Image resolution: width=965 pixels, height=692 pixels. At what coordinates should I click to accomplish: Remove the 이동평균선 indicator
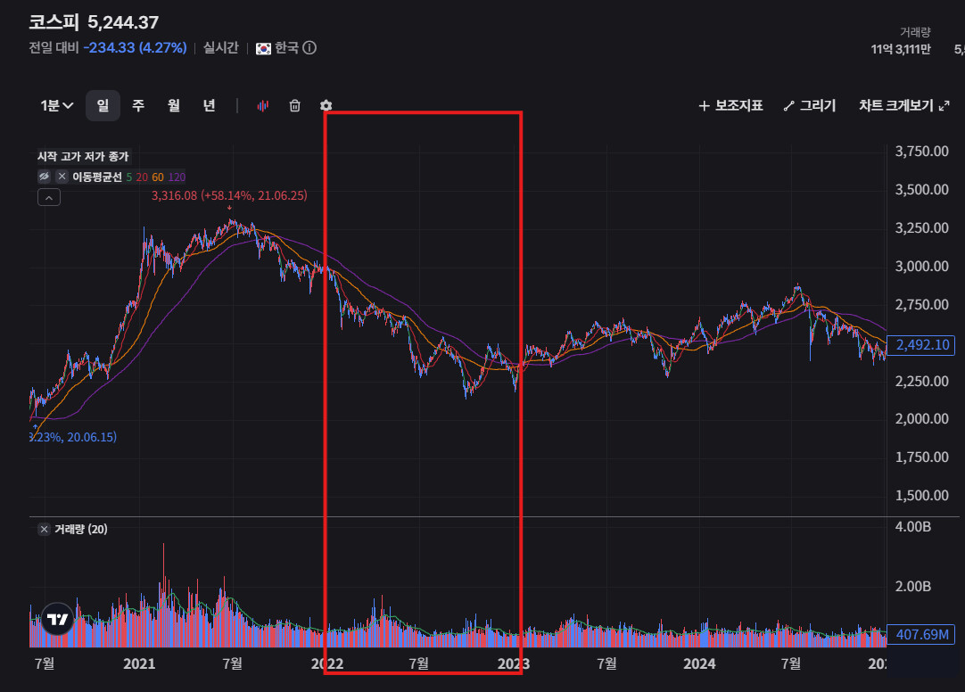62,177
